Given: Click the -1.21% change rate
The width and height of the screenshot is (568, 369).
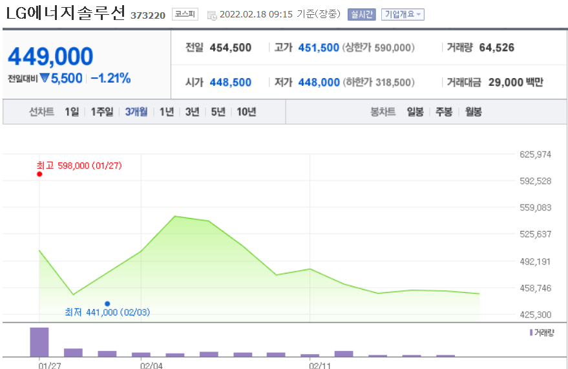Looking at the screenshot, I should [x=110, y=78].
